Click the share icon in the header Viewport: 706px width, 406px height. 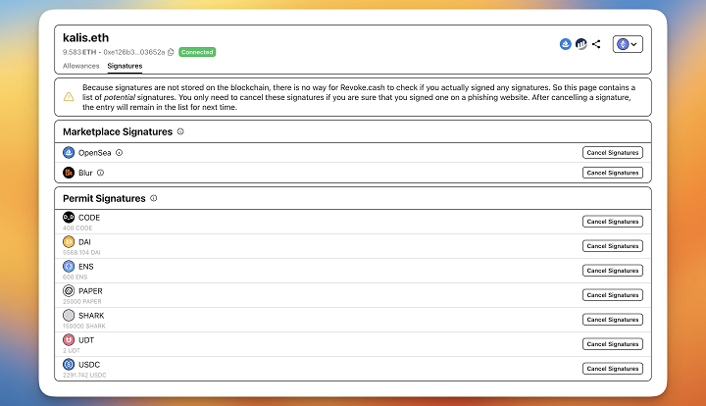coord(596,44)
